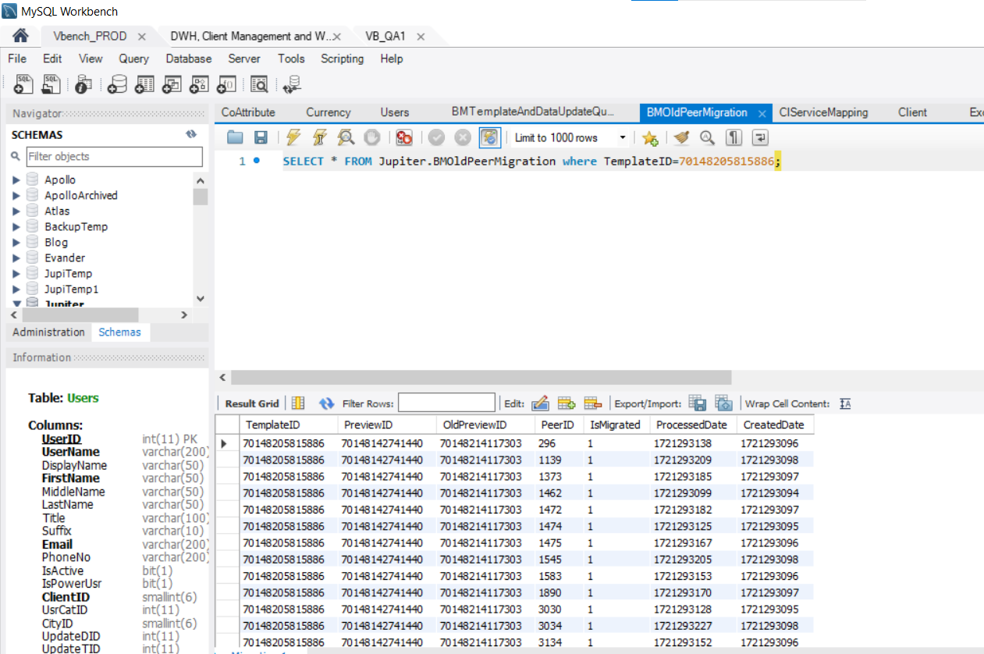
Task: Save query as snippet star icon
Action: click(x=650, y=138)
